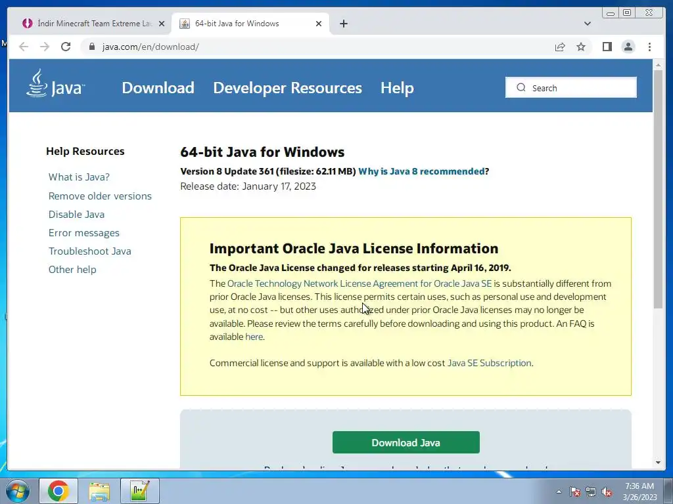The height and width of the screenshot is (504, 673).
Task: Open the What is Java? link
Action: (x=79, y=177)
